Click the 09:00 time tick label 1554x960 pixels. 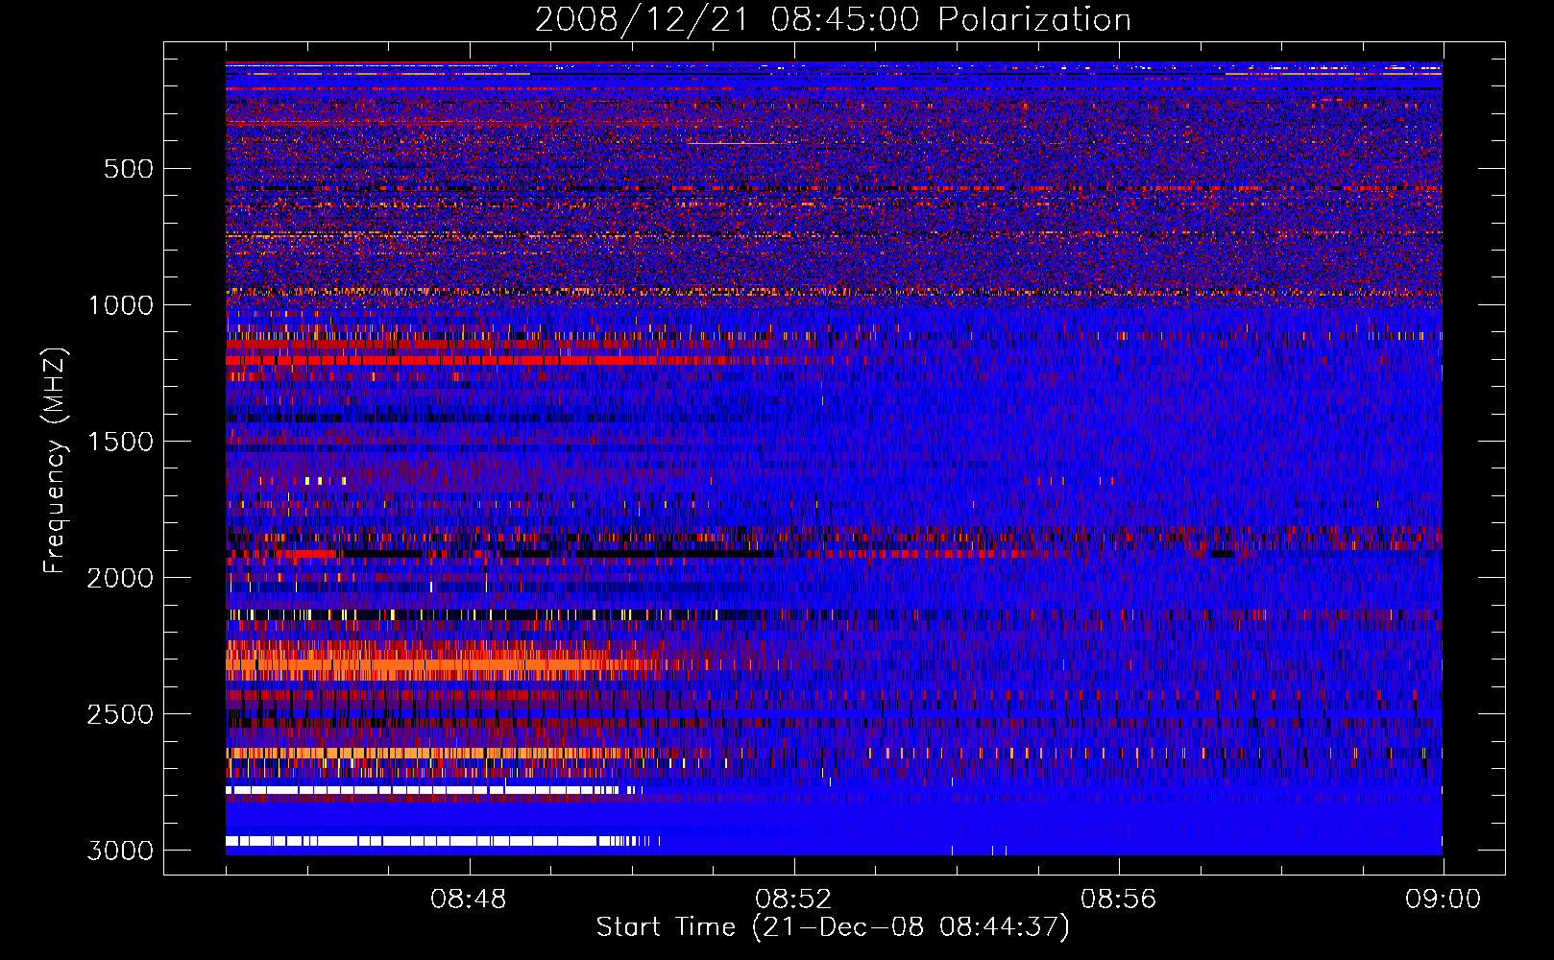[x=1443, y=900]
